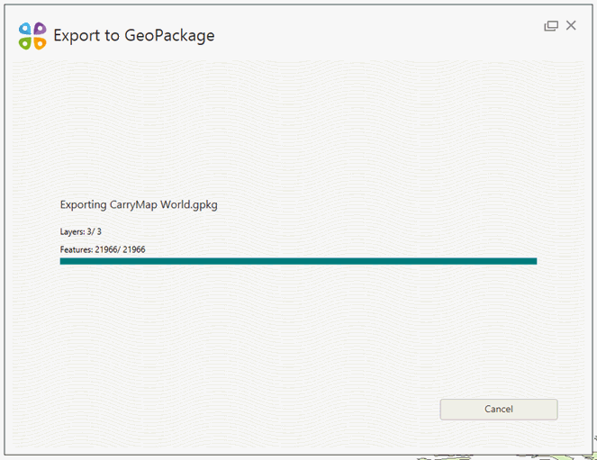
Task: Click the green pin in CarryMap logo
Action: pos(25,43)
